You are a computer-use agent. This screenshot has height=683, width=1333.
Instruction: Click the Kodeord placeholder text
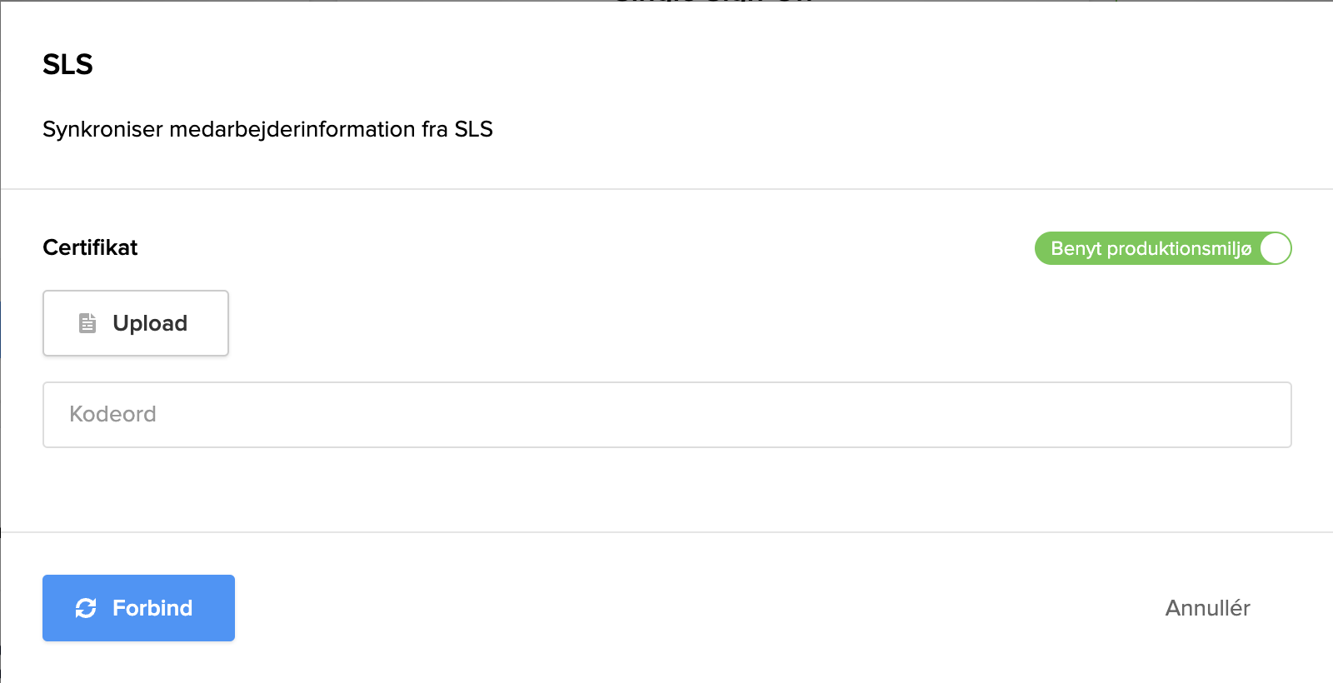[x=112, y=414]
